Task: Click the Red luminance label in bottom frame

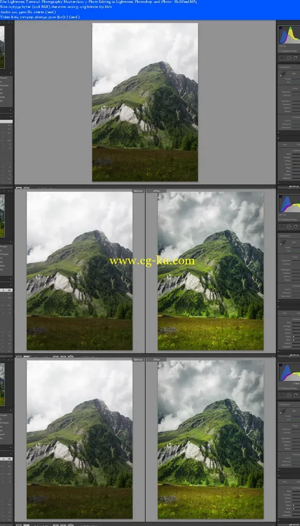Action: click(289, 491)
